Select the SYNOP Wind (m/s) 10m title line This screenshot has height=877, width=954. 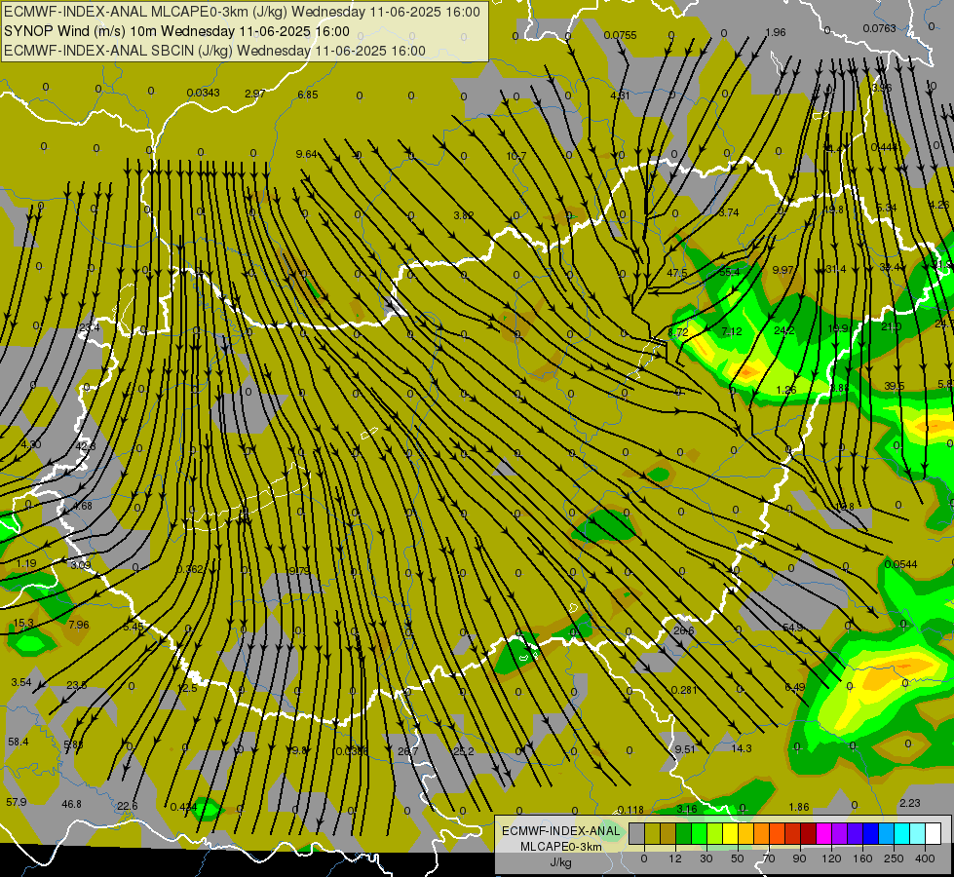click(x=176, y=31)
